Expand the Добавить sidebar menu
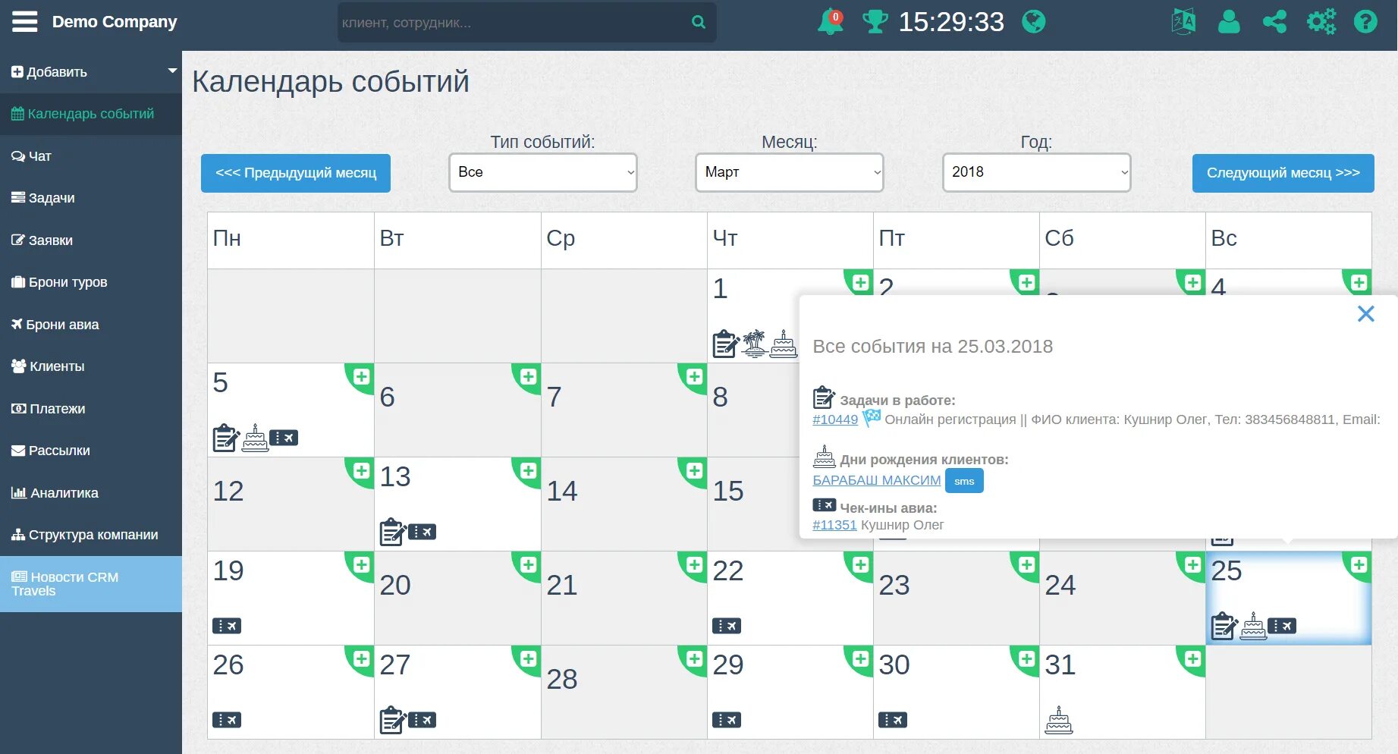Image resolution: width=1398 pixels, height=754 pixels. pyautogui.click(x=91, y=71)
